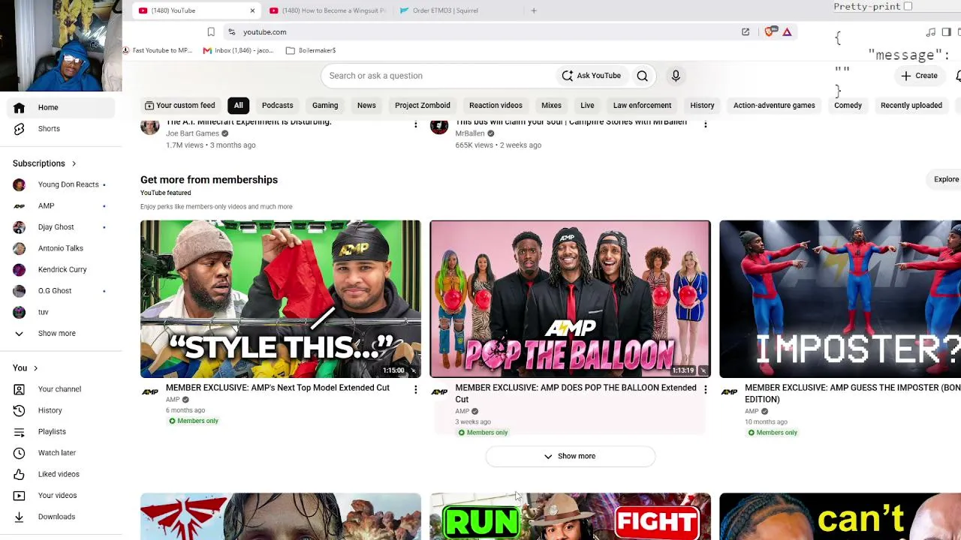Screen dimensions: 961x540
Task: Open Downloads in the sidebar
Action: tap(58, 517)
